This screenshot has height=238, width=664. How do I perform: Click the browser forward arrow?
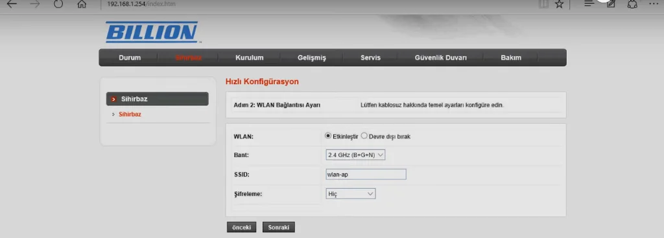click(35, 5)
